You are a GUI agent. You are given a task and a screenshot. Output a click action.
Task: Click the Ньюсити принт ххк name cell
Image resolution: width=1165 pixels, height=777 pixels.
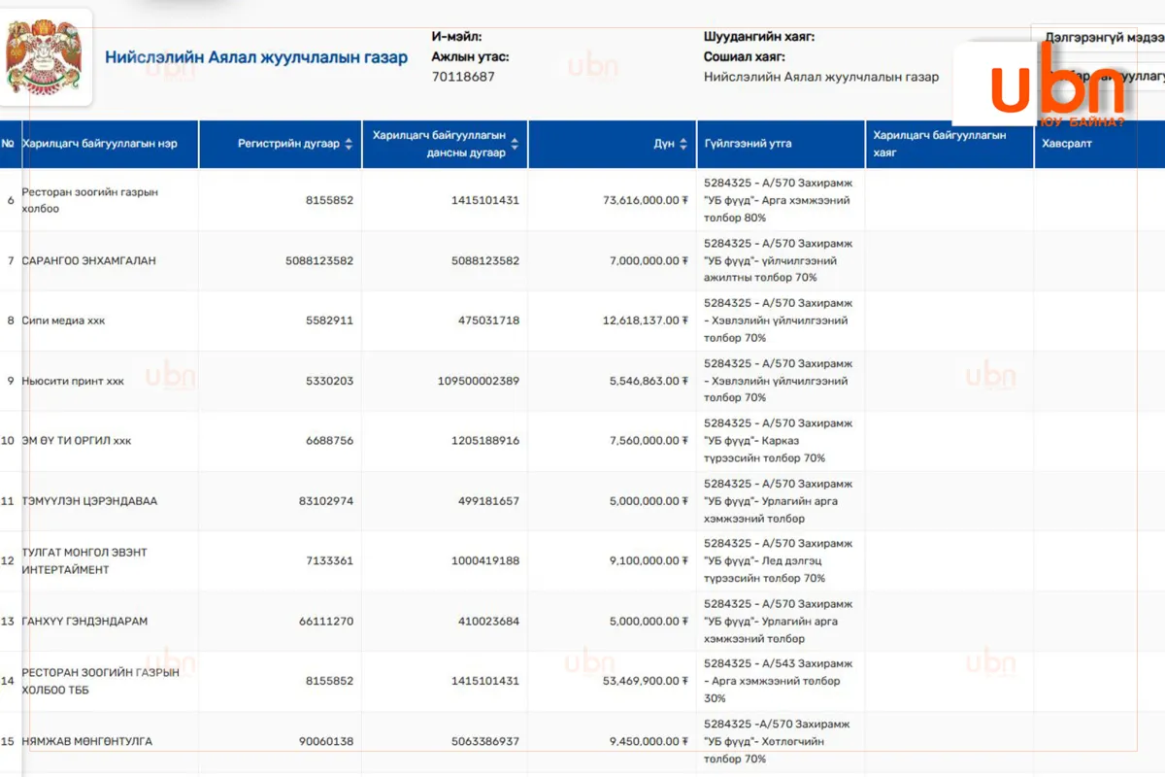point(73,381)
